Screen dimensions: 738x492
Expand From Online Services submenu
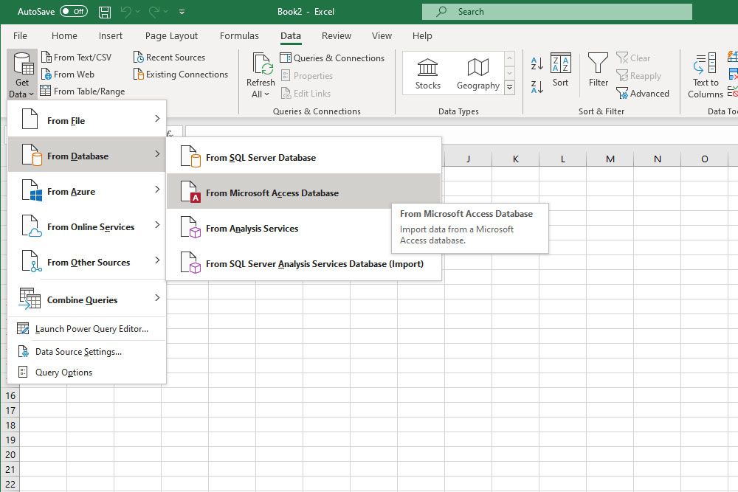(87, 226)
